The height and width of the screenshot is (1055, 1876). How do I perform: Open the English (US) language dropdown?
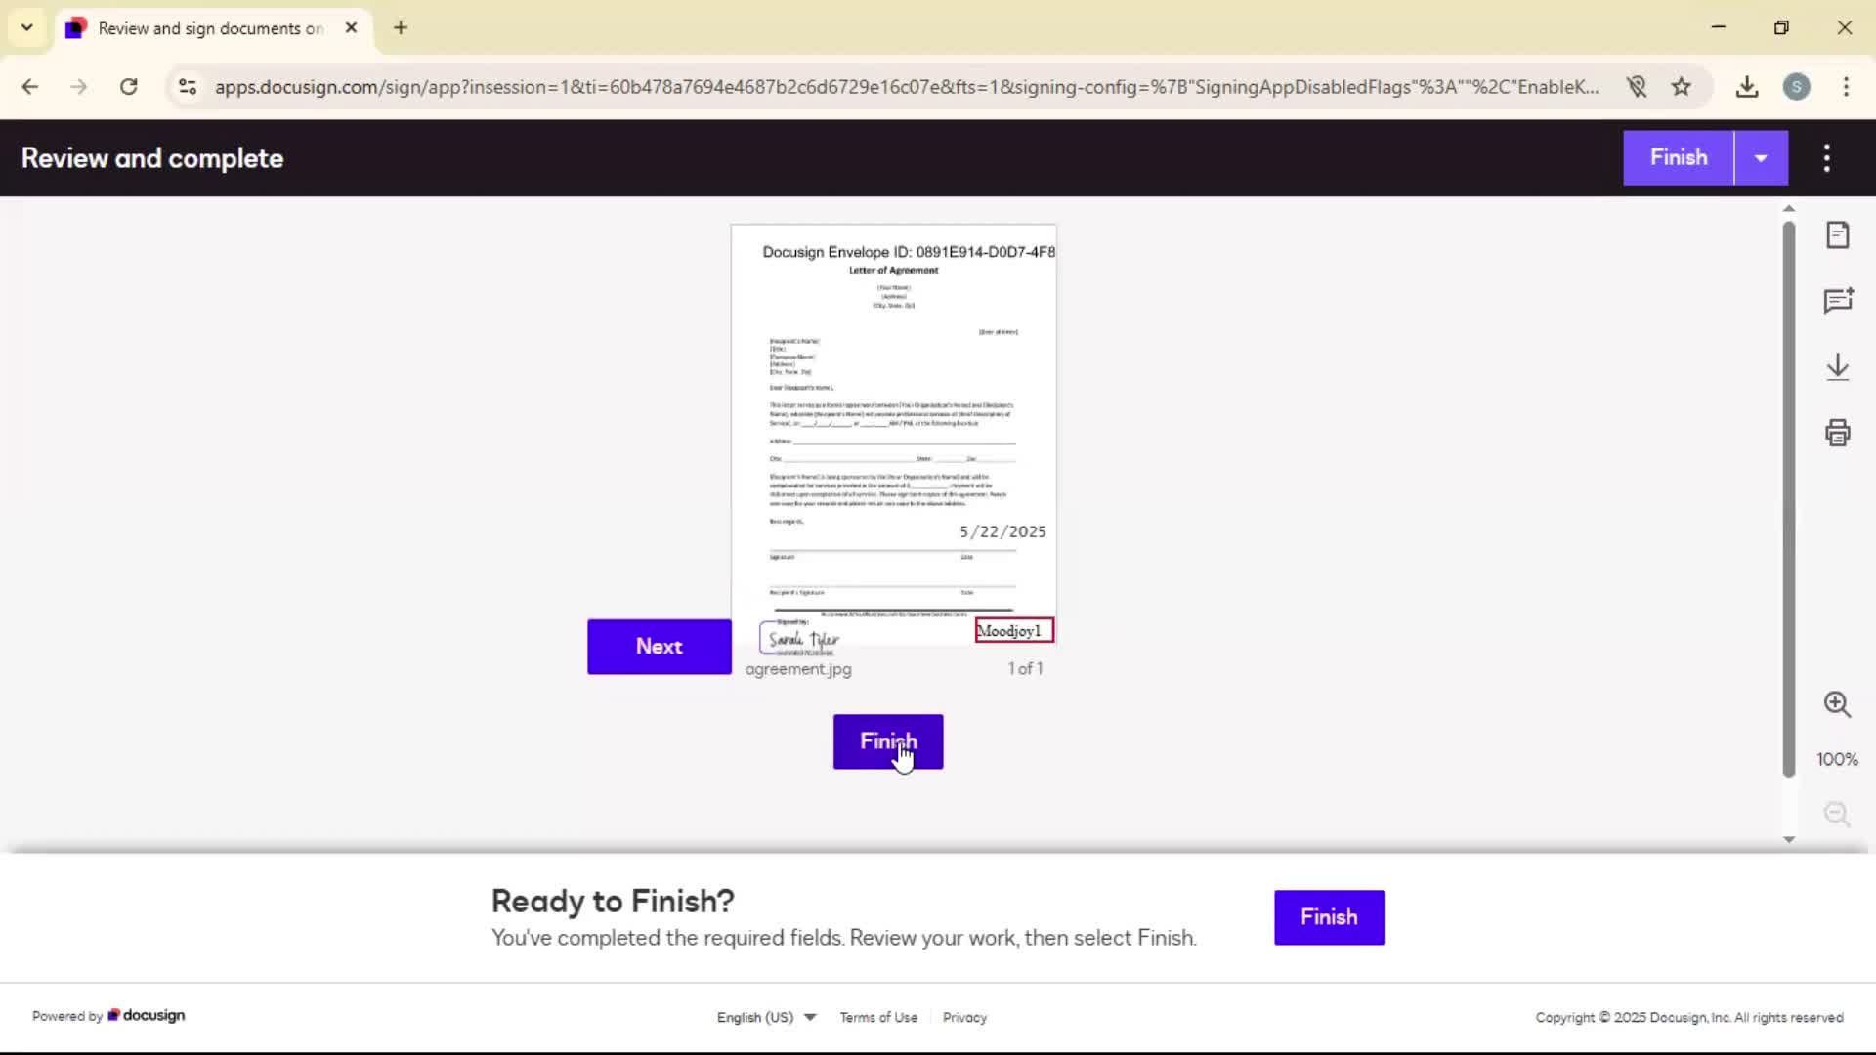tap(766, 1017)
